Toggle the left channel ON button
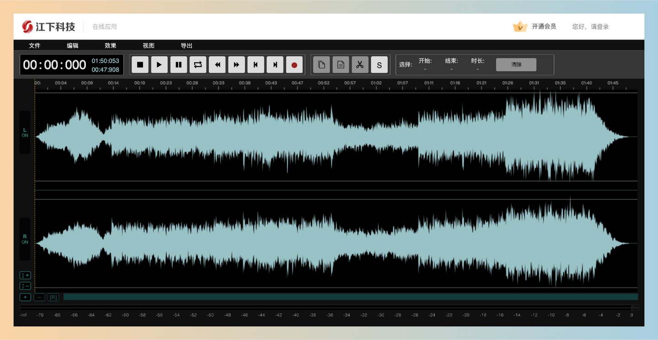This screenshot has height=340, width=658. (25, 133)
